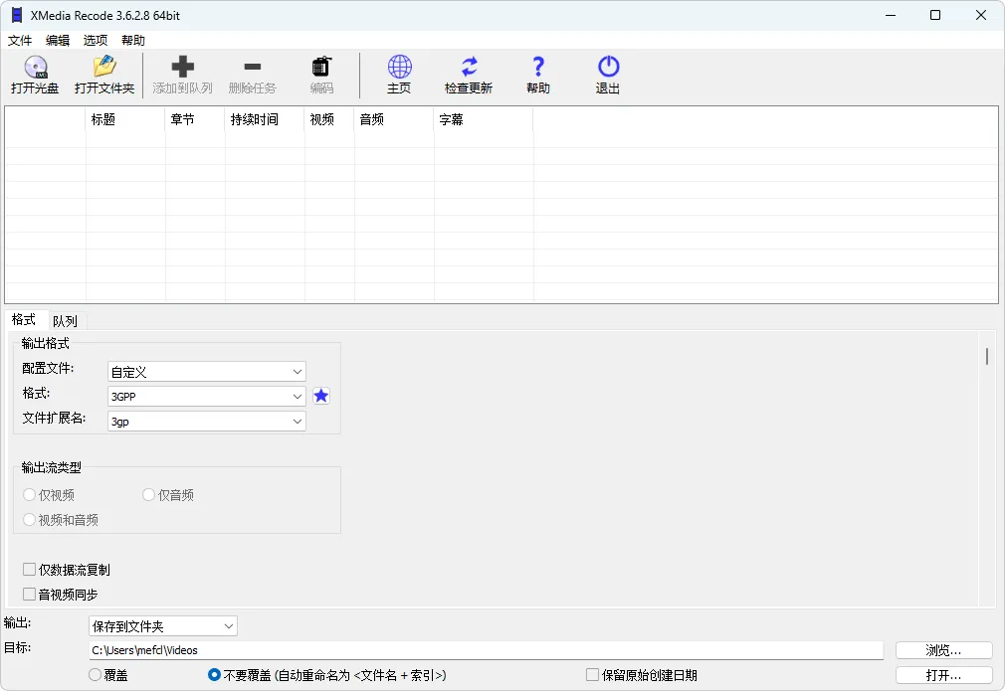Open the 帮助 menu in menu bar
The width and height of the screenshot is (1005, 691).
tap(133, 41)
